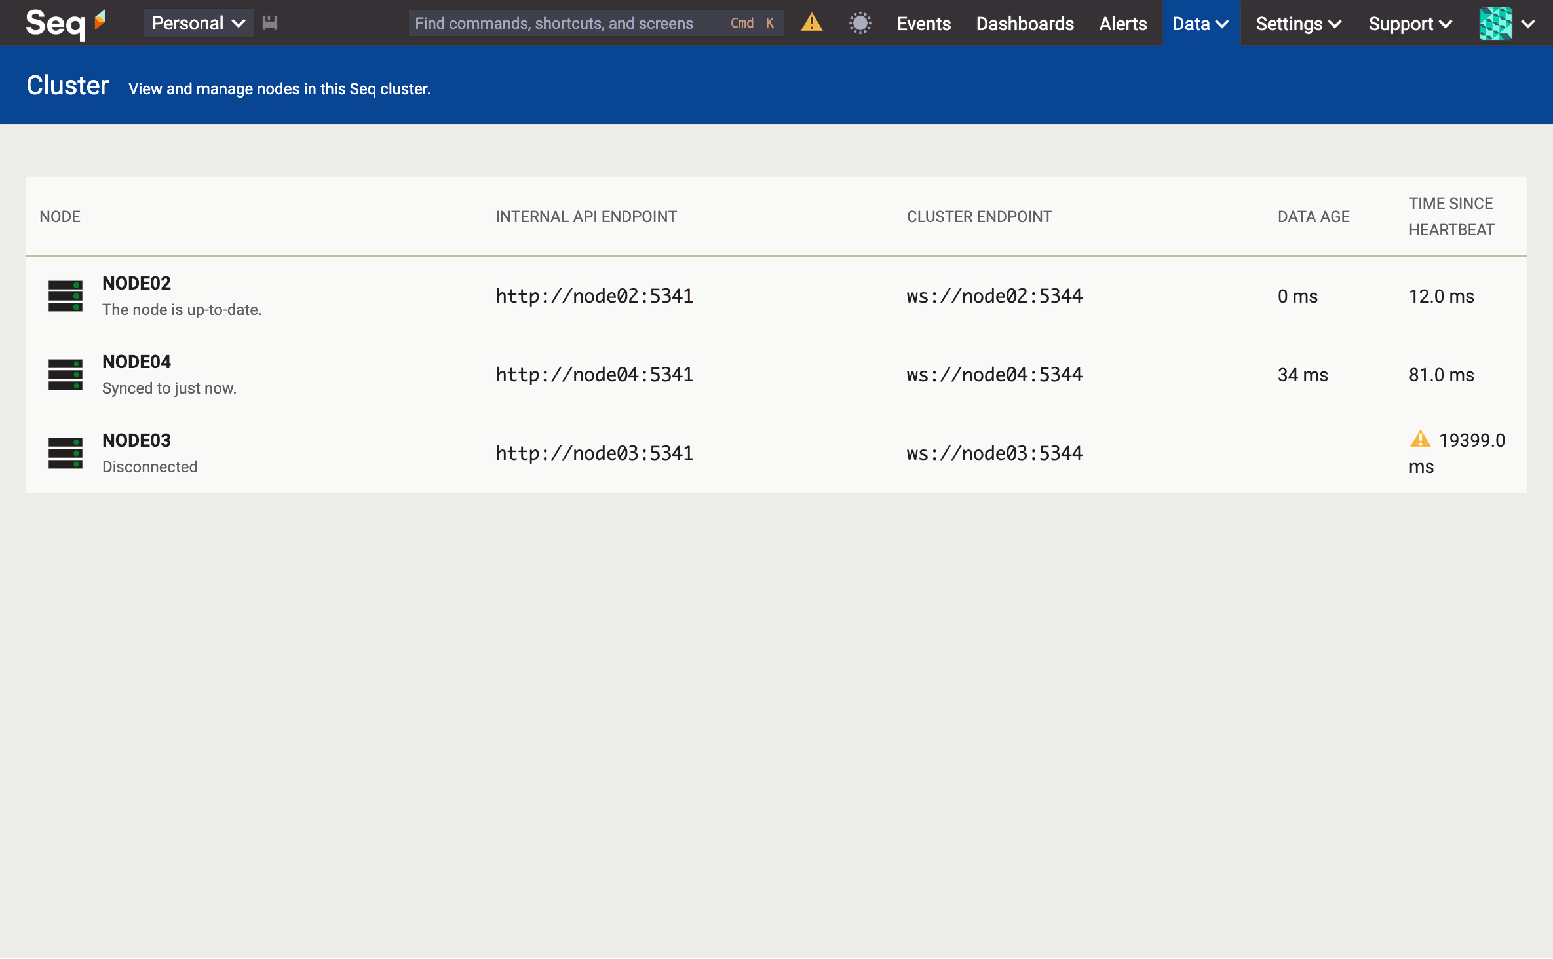Screen dimensions: 1553x959
Task: Click the NODE03 heartbeat warning icon
Action: 1420,439
